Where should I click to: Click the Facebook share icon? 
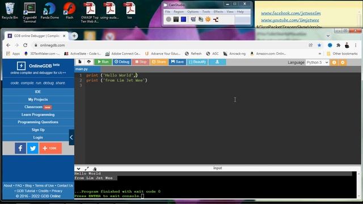(20, 148)
